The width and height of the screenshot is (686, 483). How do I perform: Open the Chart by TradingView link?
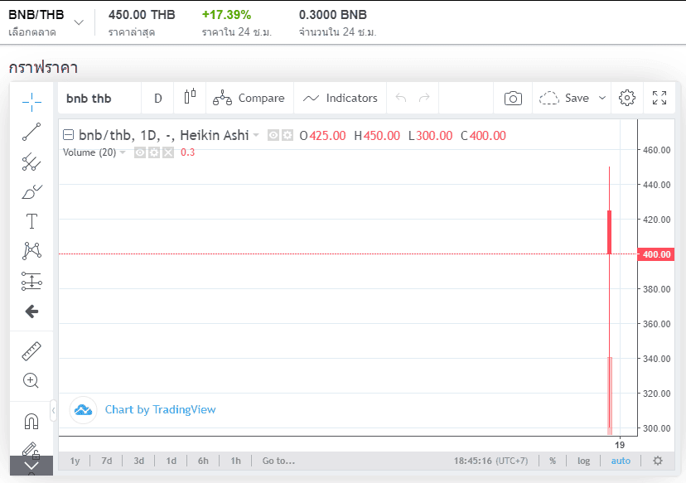pos(160,409)
